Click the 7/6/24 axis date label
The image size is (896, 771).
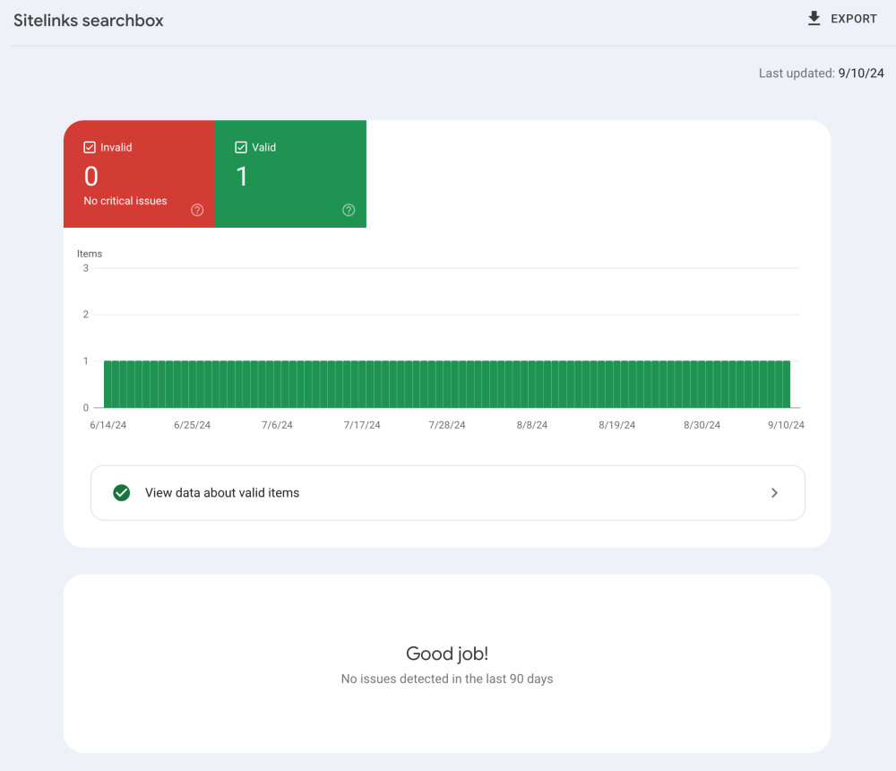(x=277, y=425)
